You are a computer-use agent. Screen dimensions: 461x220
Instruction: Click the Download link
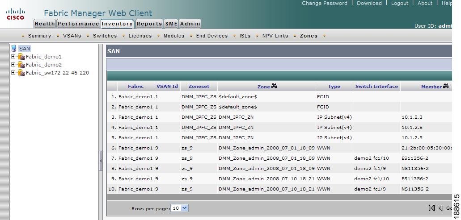tap(369, 3)
